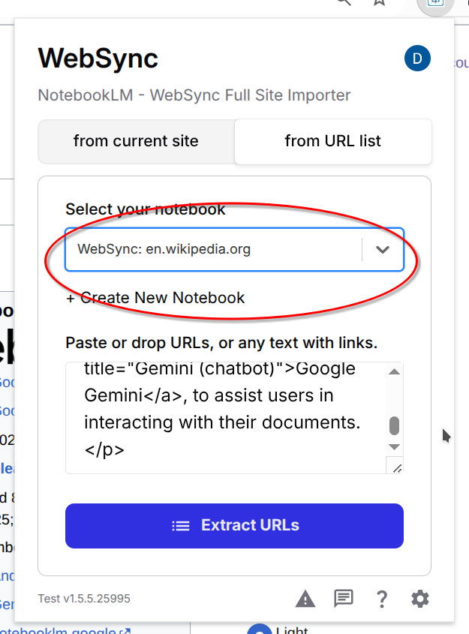Click the text area scrollbar up arrow
This screenshot has height=634, width=469.
click(x=395, y=373)
